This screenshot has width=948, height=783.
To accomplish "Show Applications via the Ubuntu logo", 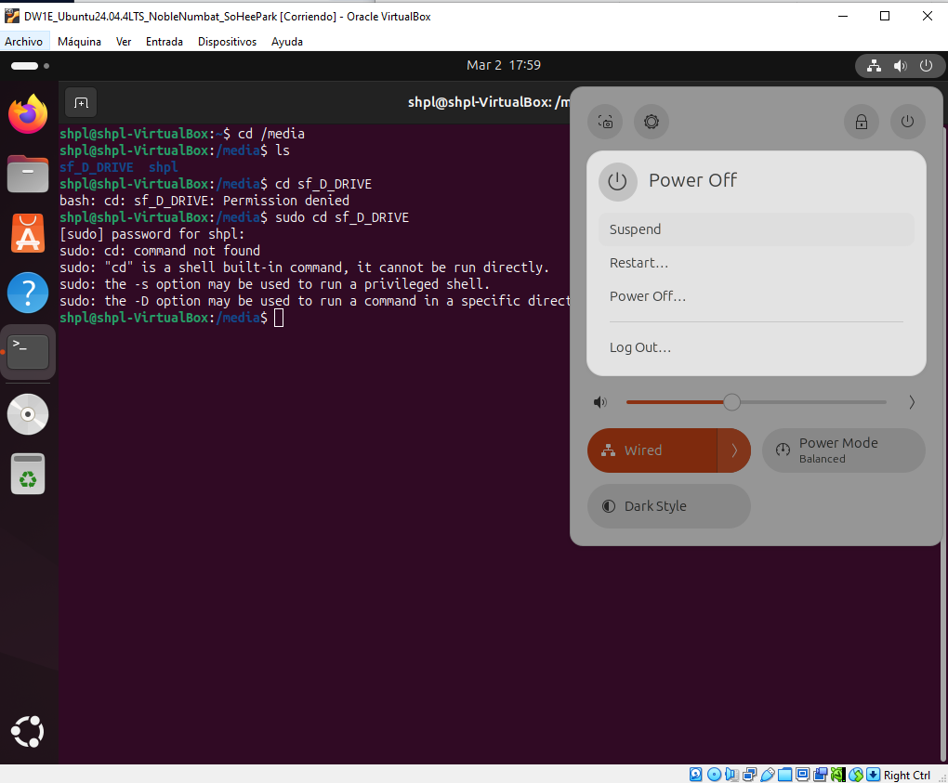I will pyautogui.click(x=28, y=732).
